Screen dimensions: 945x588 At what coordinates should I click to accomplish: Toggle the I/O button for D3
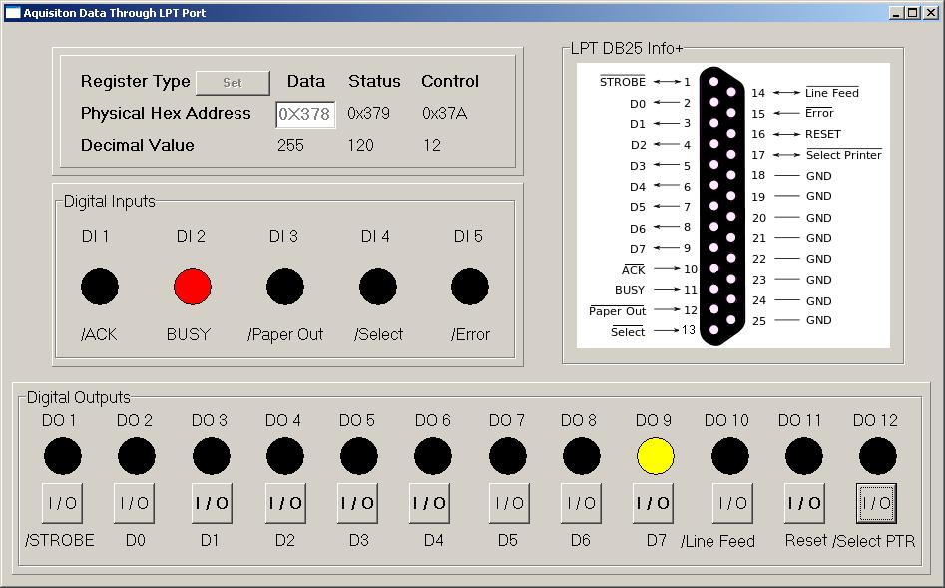coord(357,503)
